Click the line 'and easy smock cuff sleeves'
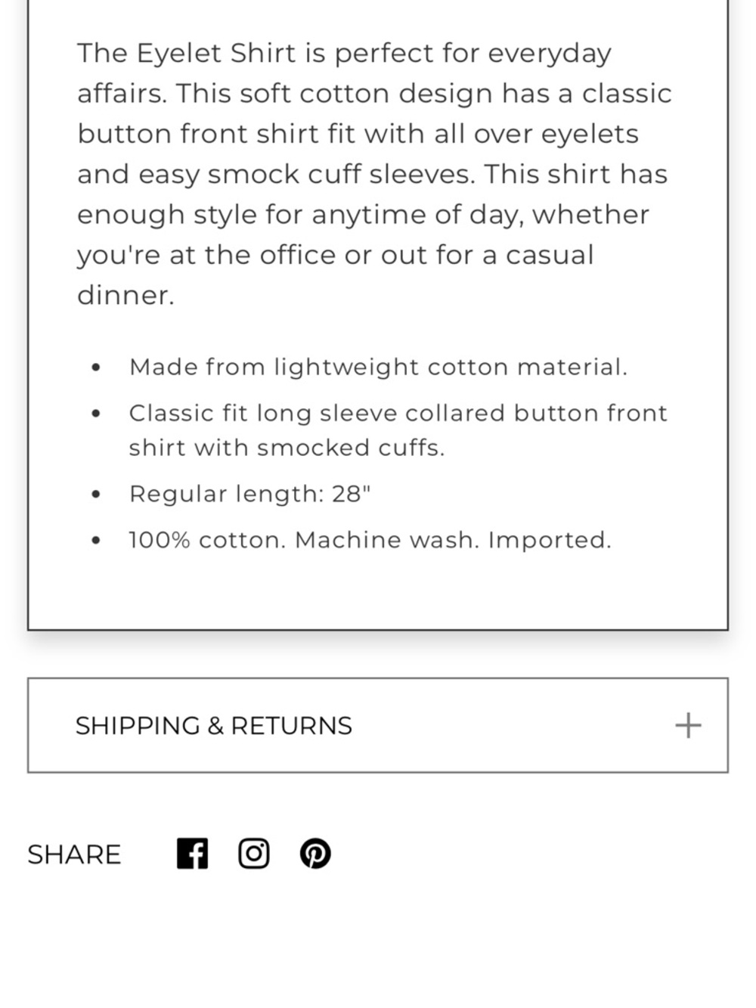Viewport: 756px width, 1008px height. (x=372, y=174)
